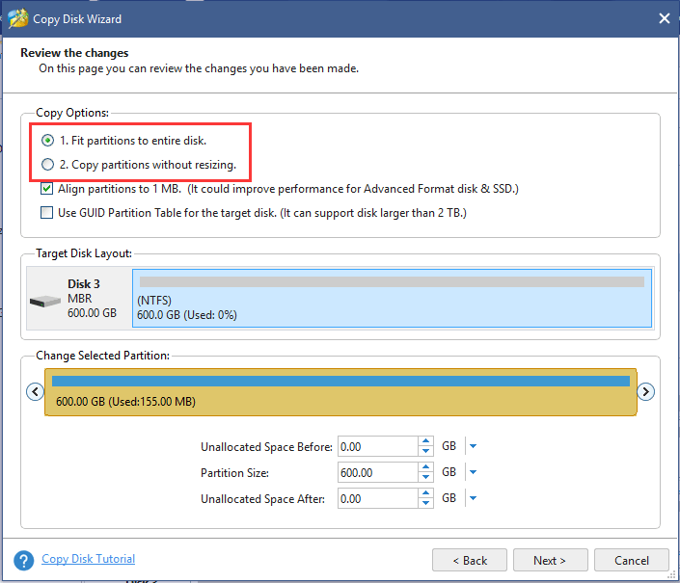Click the right arrow in Change Selected Partition

(x=645, y=392)
